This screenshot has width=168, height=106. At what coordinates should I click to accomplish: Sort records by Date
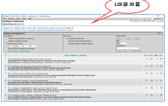coord(67,55)
